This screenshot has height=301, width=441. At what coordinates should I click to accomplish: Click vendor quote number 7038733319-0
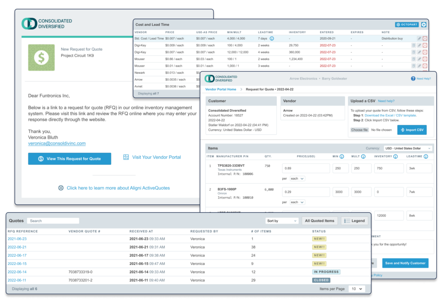pos(81,272)
